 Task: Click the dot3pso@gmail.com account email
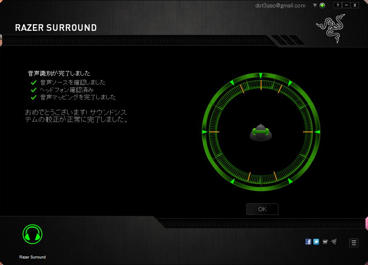point(280,5)
